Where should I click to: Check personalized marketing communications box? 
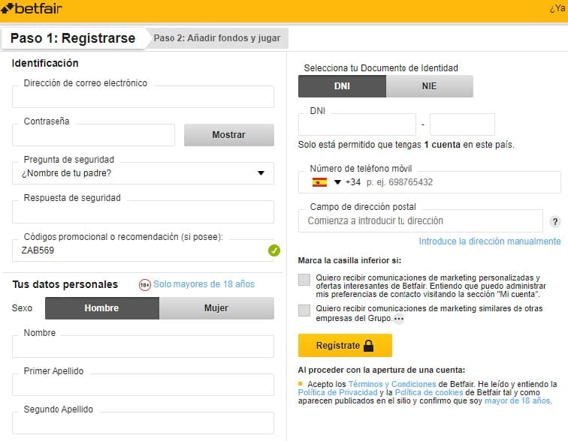(x=304, y=280)
